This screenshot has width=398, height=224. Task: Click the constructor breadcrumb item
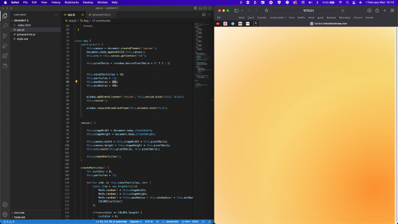tap(101, 20)
